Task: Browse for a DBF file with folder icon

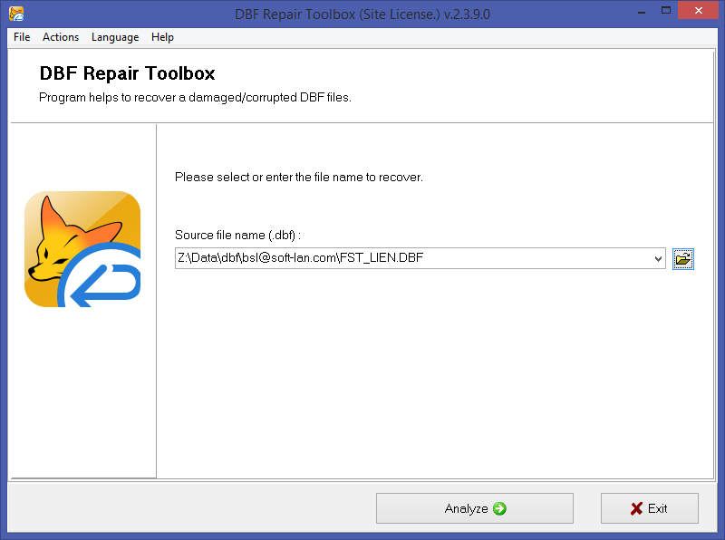Action: click(683, 258)
